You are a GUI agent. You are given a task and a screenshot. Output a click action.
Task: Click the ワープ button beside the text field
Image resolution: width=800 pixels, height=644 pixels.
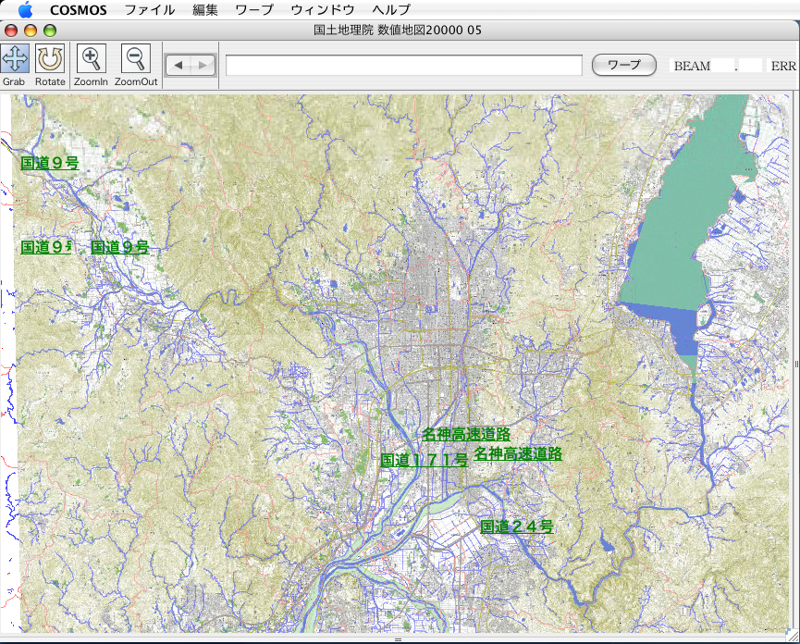[x=624, y=65]
